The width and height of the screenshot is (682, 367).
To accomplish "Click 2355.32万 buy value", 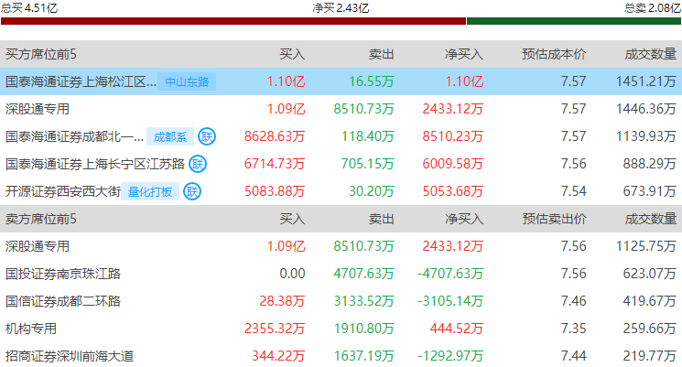I will [275, 329].
